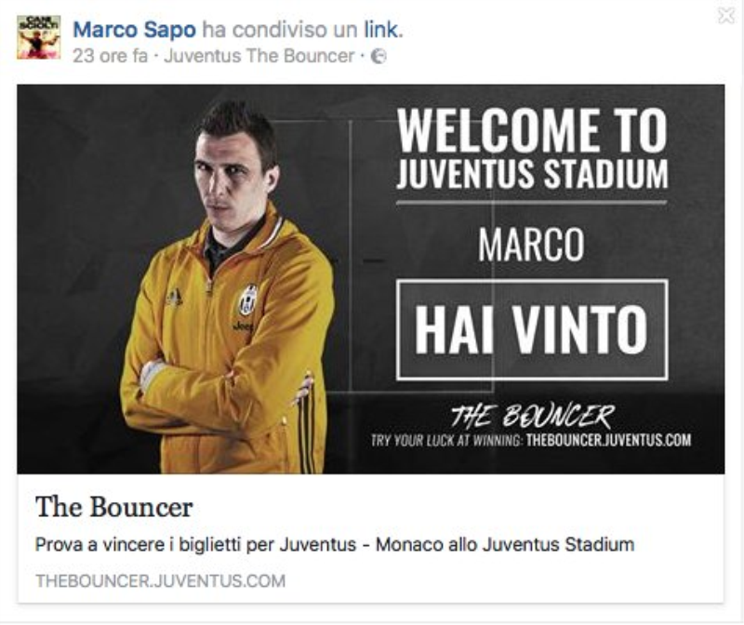Click the Adidas logo on the jacket
This screenshot has height=625, width=744.
click(x=174, y=299)
